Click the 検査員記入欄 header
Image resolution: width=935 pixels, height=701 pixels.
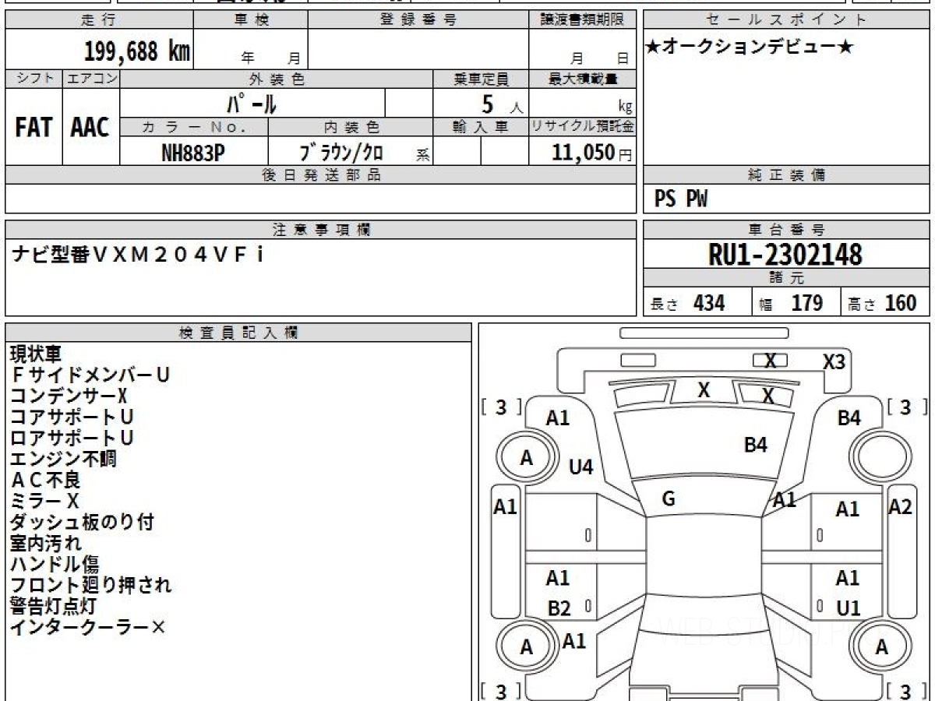click(x=238, y=333)
